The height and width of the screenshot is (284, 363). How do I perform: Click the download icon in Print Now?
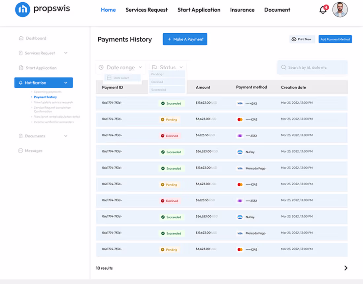point(294,39)
